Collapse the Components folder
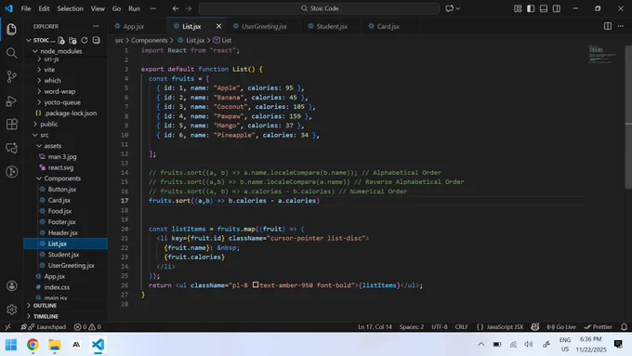 (x=62, y=178)
